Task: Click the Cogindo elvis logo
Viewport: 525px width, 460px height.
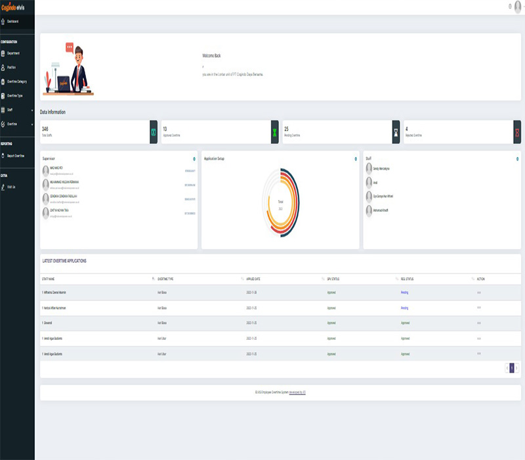Action: pyautogui.click(x=17, y=7)
